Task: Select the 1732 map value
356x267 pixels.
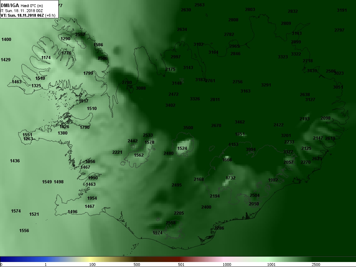Action: 230,178
